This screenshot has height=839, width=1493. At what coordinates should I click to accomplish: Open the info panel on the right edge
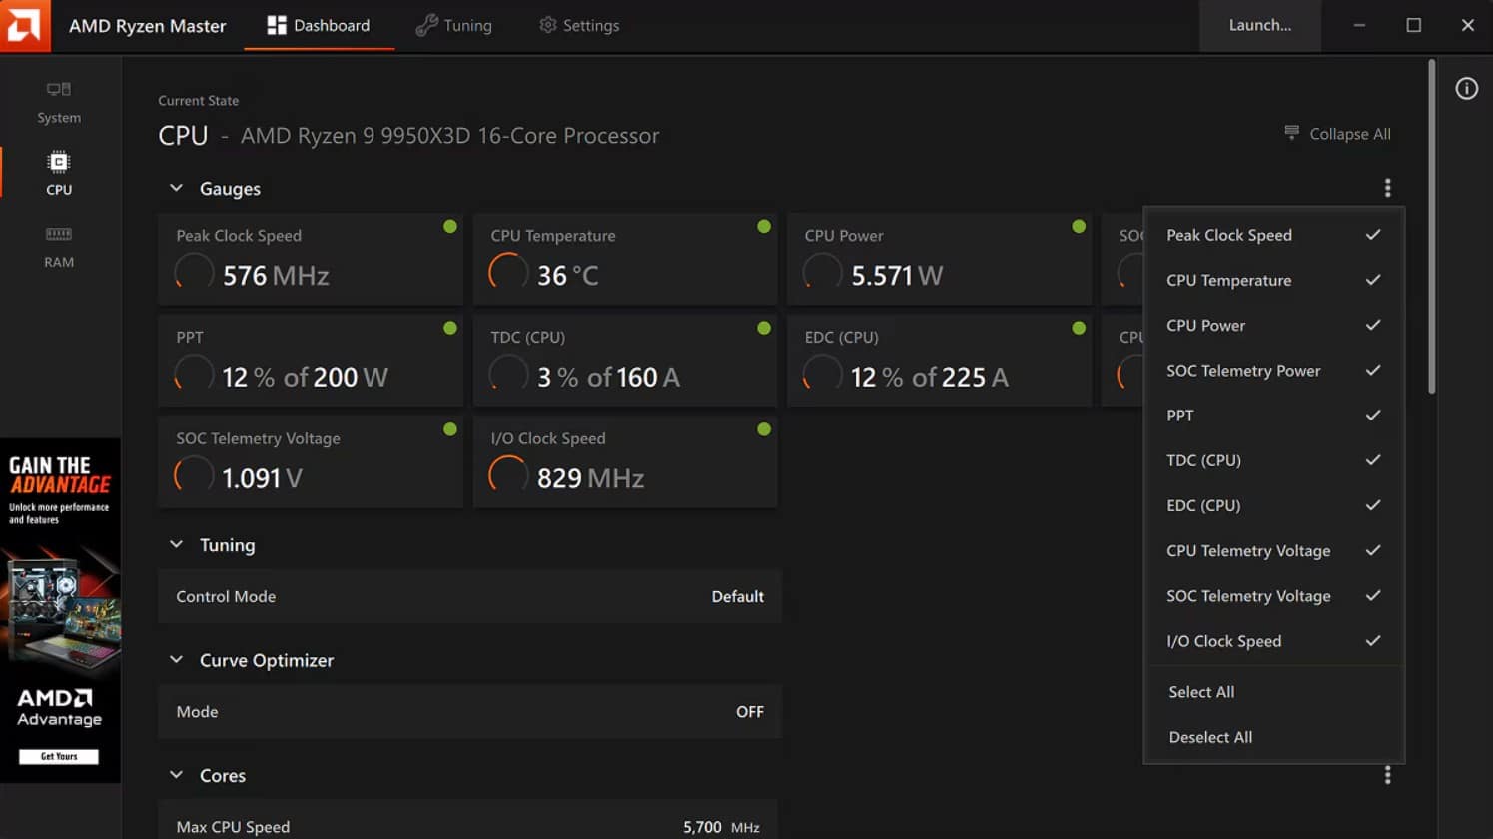coord(1466,88)
